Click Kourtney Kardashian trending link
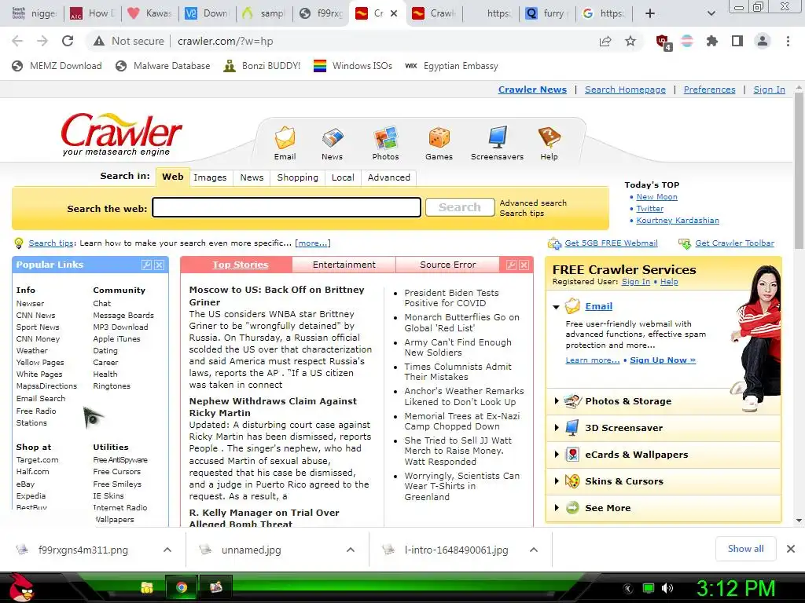805x603 pixels. click(x=678, y=221)
